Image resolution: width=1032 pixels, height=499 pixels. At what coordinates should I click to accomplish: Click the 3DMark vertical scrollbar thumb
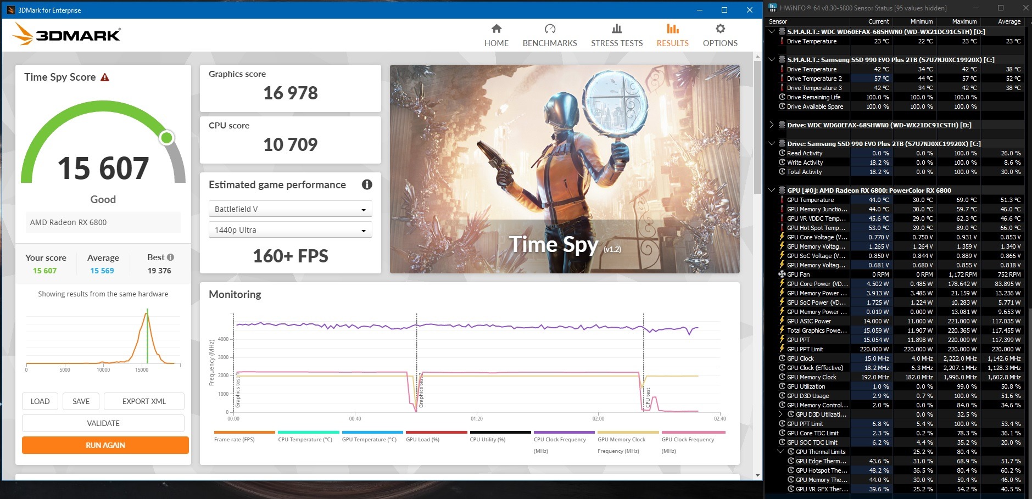point(758,127)
